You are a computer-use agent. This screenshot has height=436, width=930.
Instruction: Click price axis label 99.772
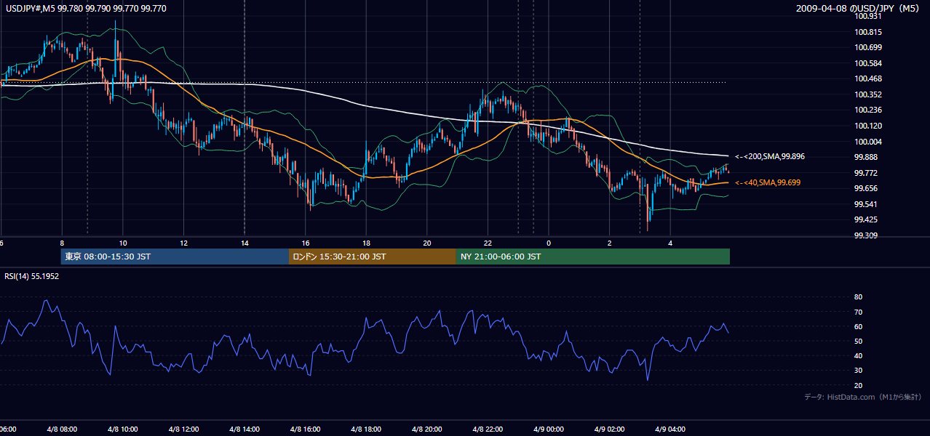[866, 173]
